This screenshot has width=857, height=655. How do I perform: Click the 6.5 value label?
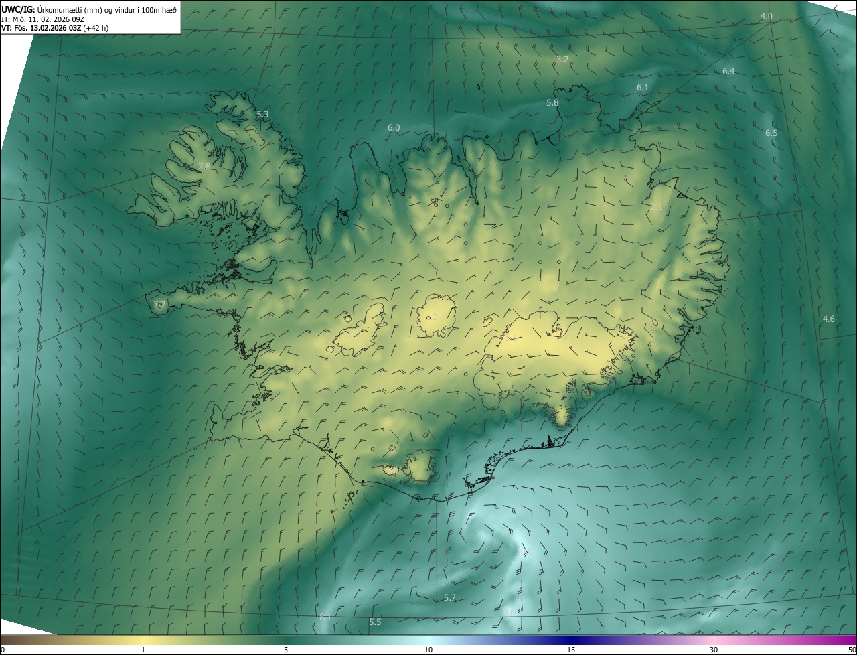[x=771, y=133]
